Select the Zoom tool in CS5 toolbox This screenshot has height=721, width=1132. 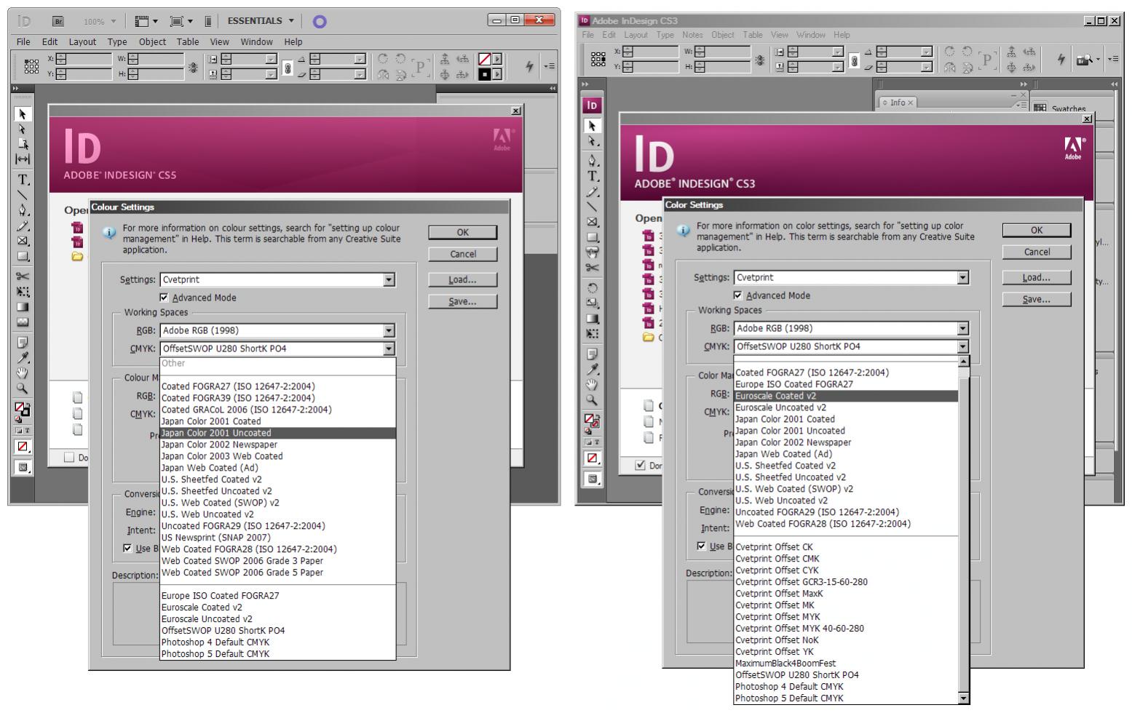pyautogui.click(x=23, y=388)
